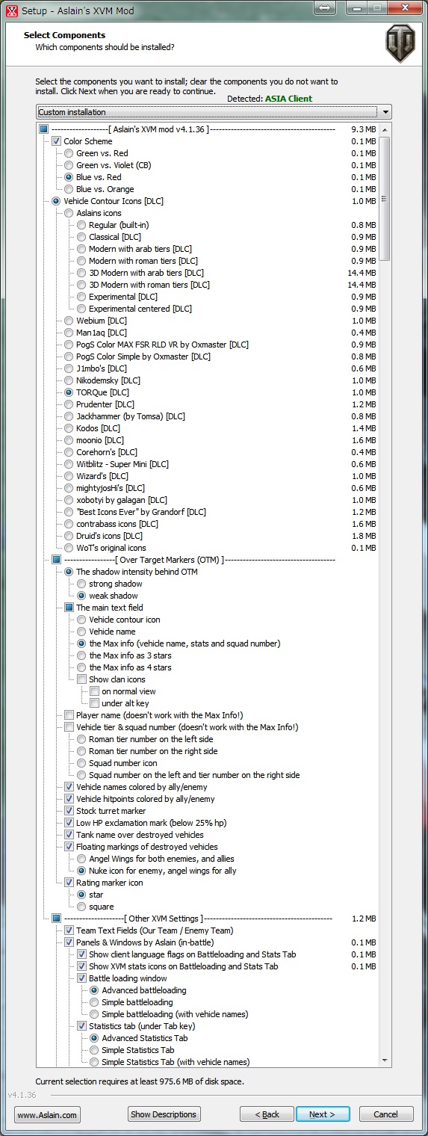Choose Witblitz - Super Mini [DLC]
The image size is (428, 1136).
tap(69, 464)
